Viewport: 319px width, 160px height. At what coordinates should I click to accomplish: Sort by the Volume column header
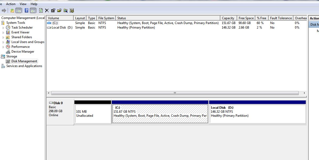click(x=60, y=18)
